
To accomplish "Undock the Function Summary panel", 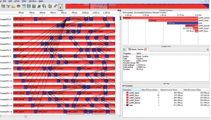I will (121, 19).
